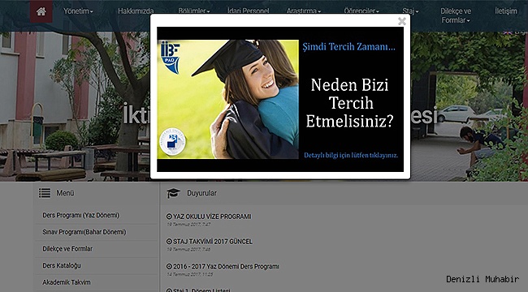
Task: Open the Akademik Takvim sidebar link
Action: pos(67,282)
